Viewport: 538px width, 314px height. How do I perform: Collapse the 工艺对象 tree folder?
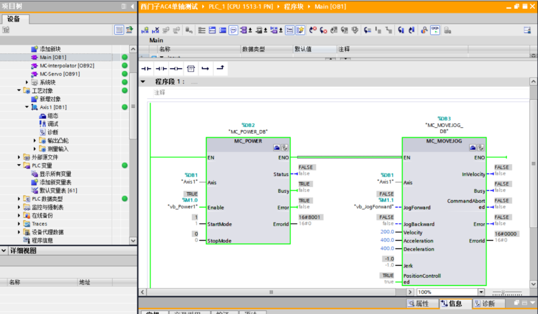pos(19,91)
